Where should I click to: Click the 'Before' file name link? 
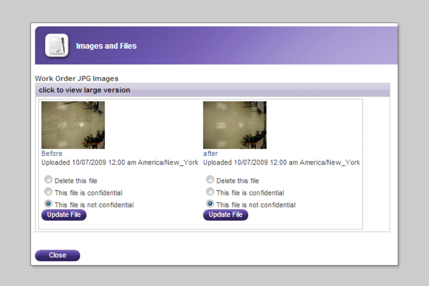[52, 153]
